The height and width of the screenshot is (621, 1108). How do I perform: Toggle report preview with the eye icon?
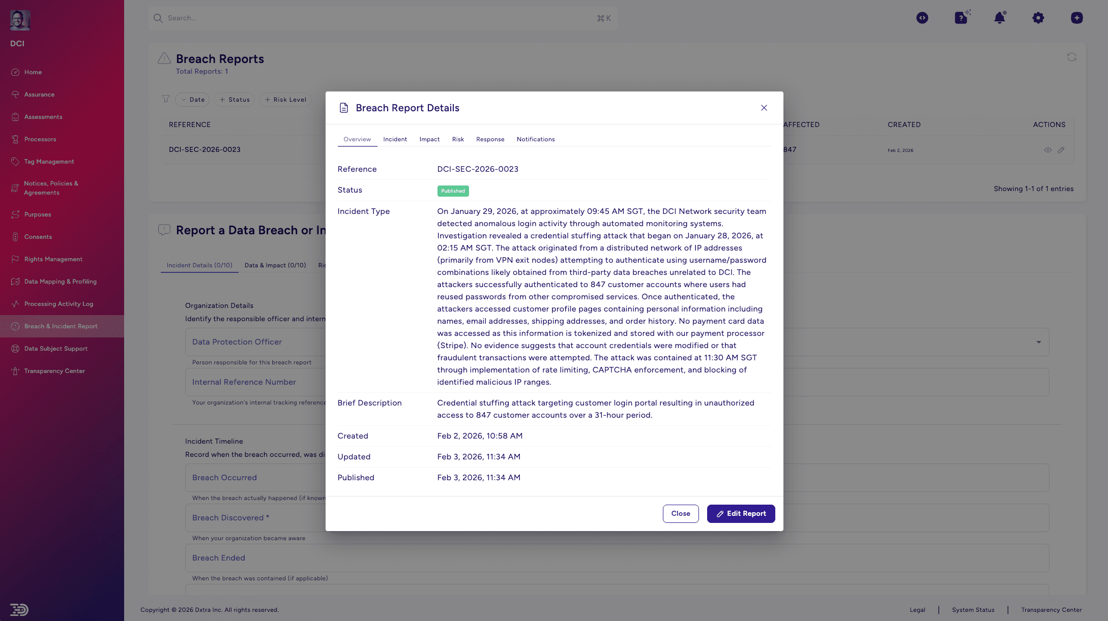(1047, 150)
